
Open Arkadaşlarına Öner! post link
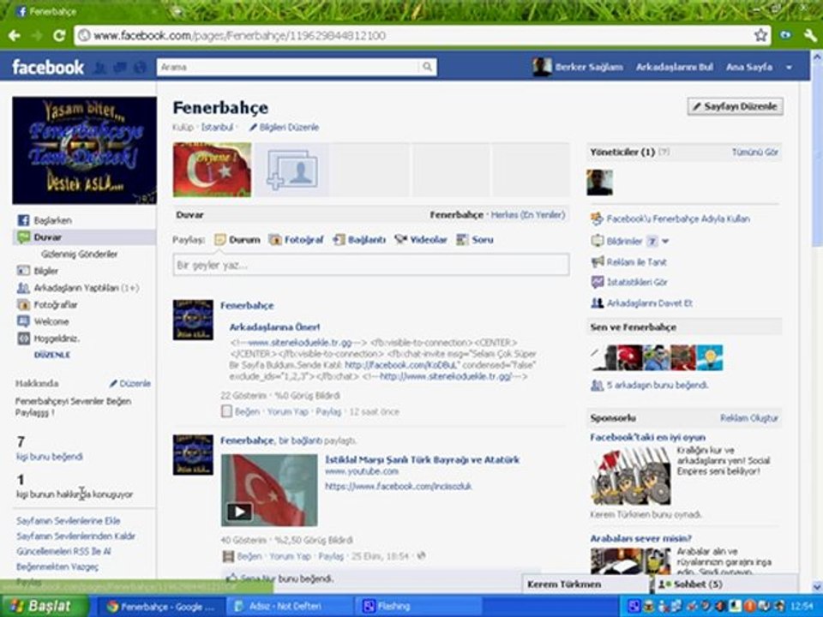tap(274, 326)
